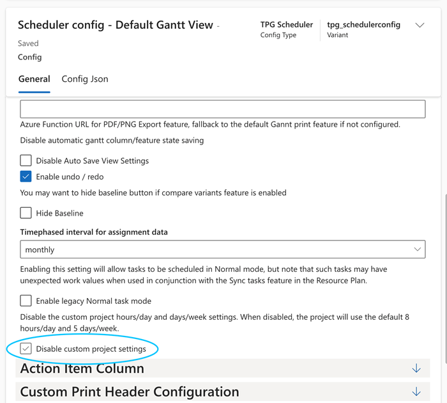Select the tpg_schedulerconfig variant label
Viewport: 447px width, 403px height.
363,25
